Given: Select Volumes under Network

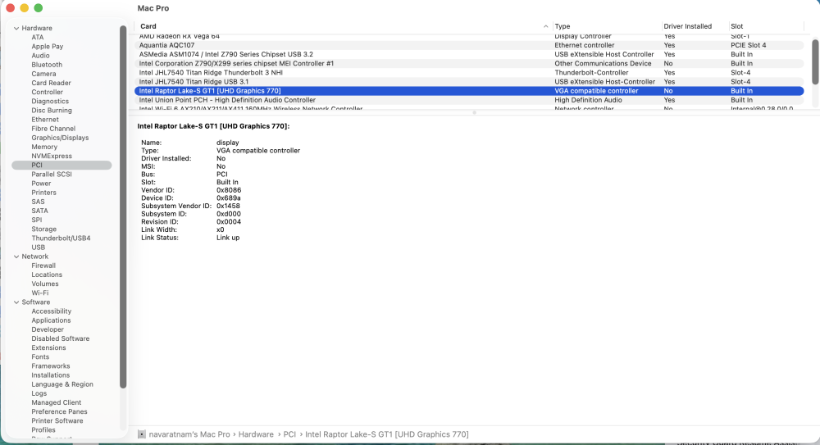Looking at the screenshot, I should (x=45, y=284).
